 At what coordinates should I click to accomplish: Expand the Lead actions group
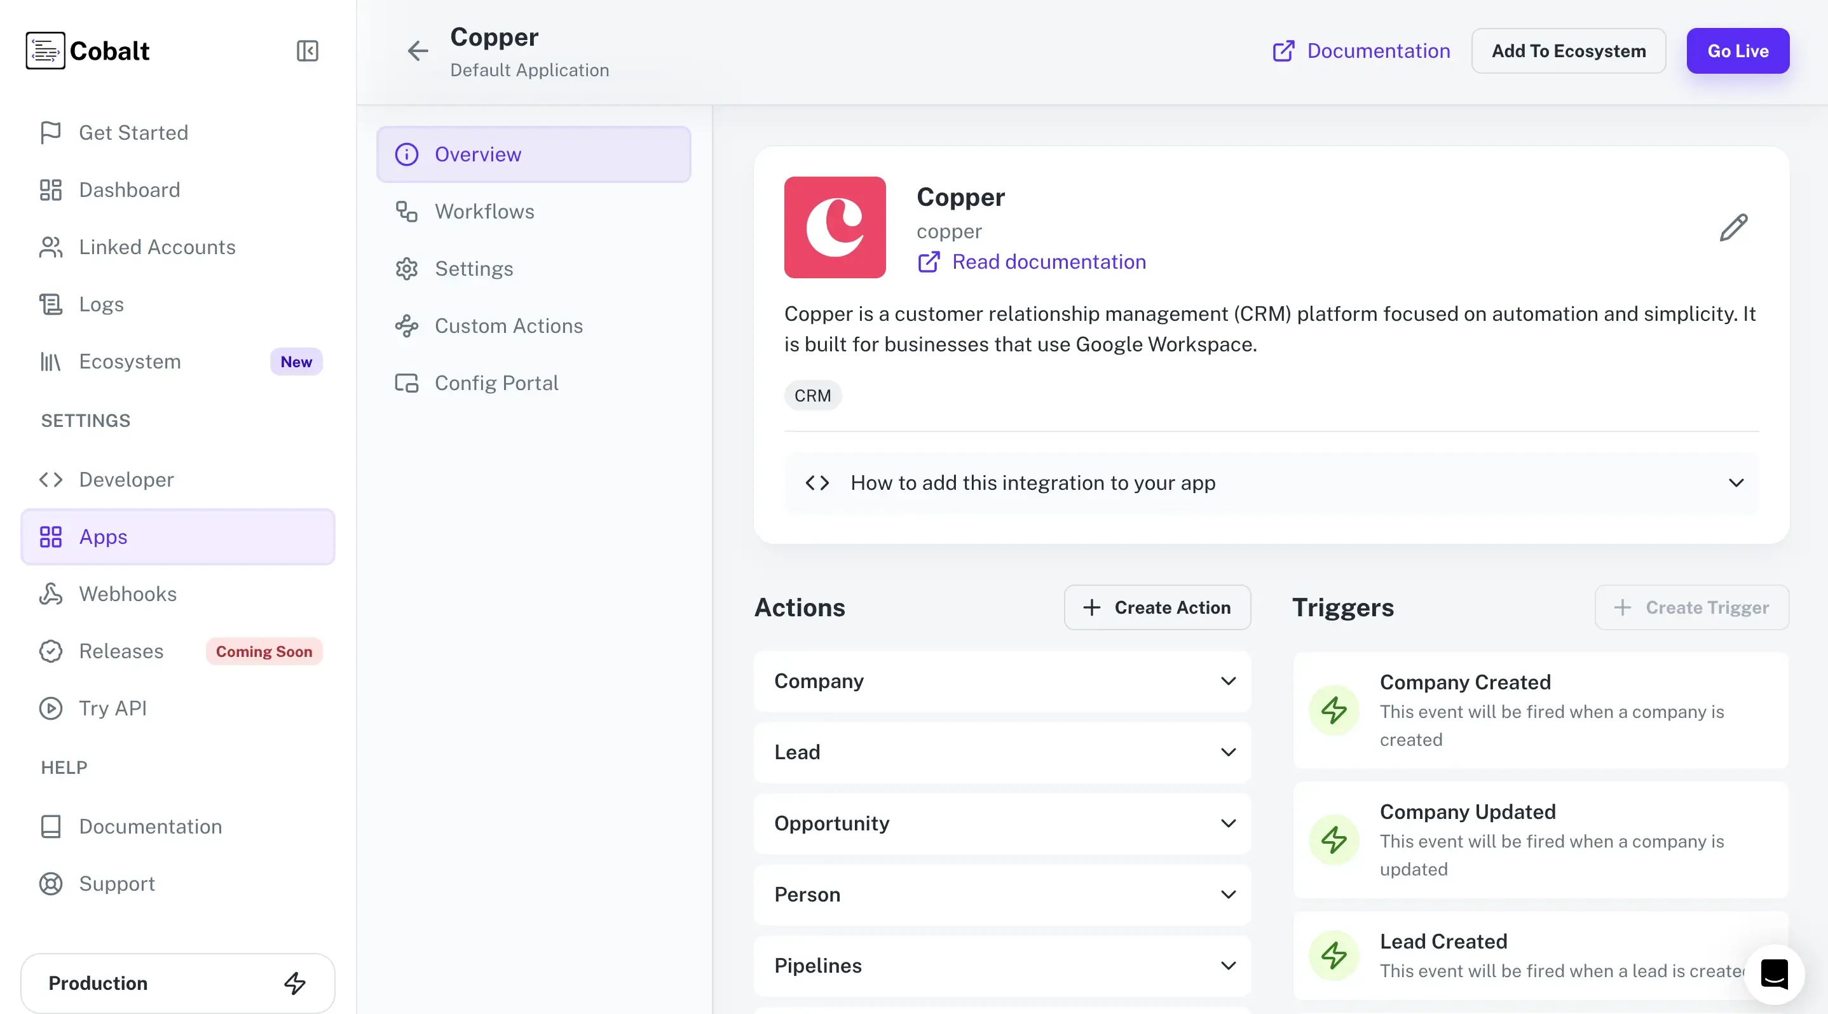point(1002,752)
